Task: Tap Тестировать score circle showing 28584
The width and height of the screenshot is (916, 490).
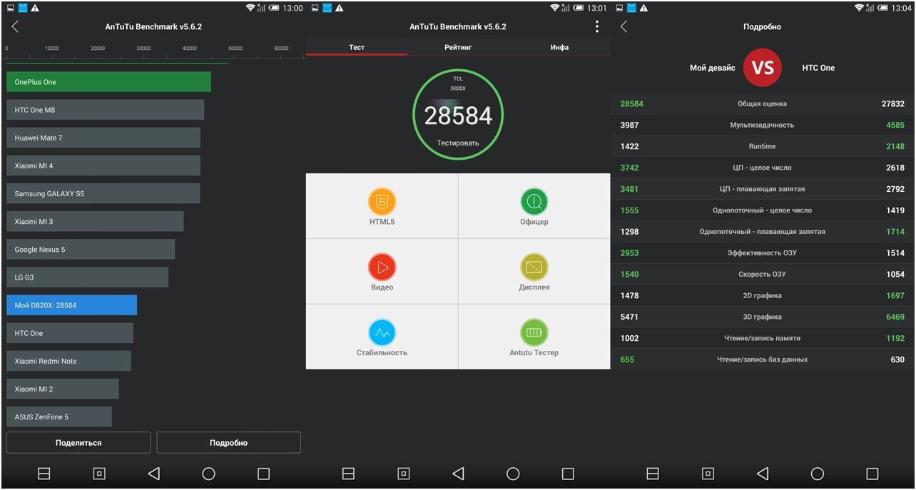Action: point(458,115)
